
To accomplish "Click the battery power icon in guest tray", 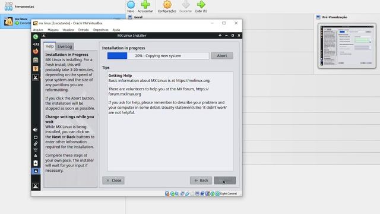I will [x=36, y=163].
